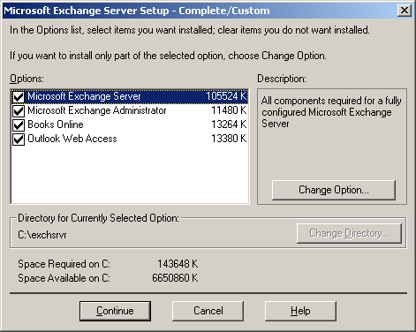Uncheck the Microsoft Exchange Server checkbox
The height and width of the screenshot is (332, 416).
pos(19,97)
